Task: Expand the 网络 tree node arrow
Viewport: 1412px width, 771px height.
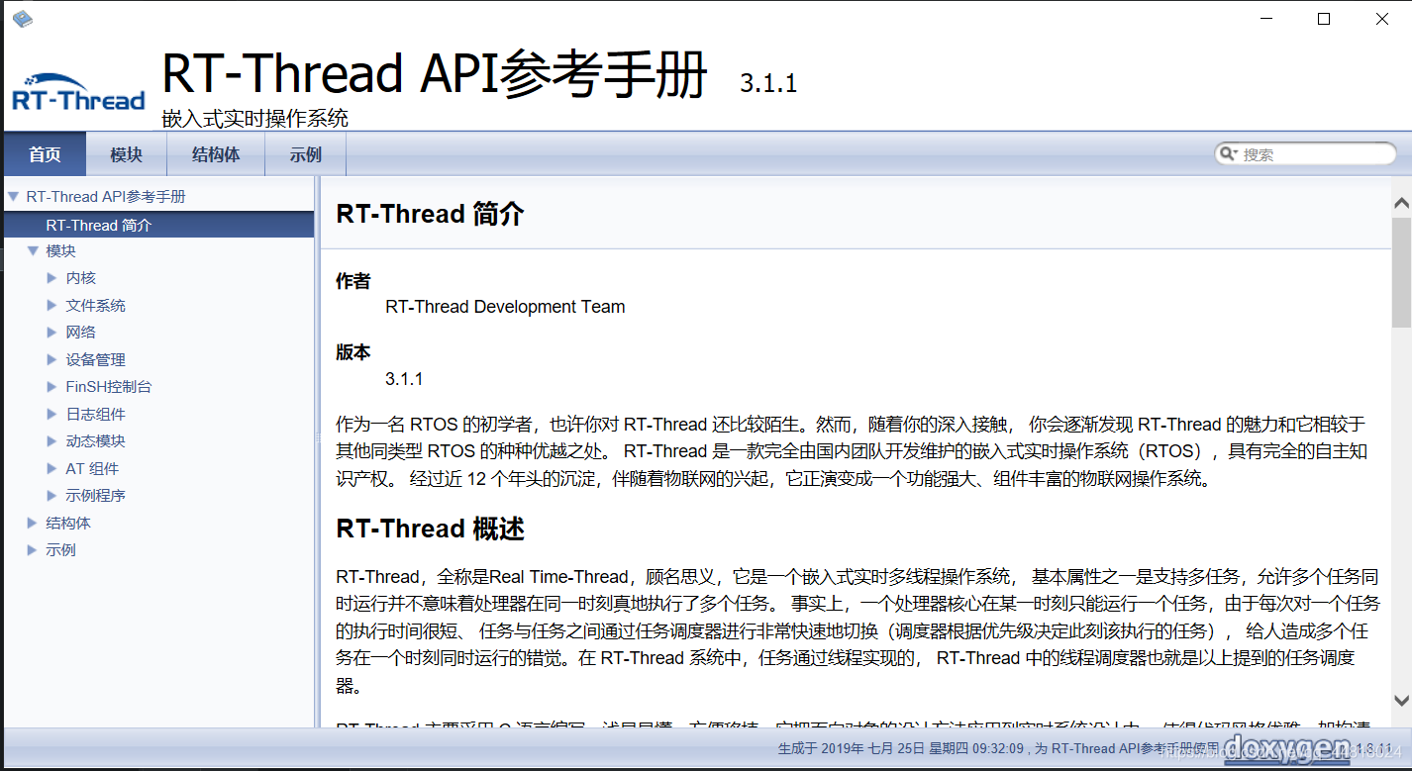Action: (x=52, y=332)
